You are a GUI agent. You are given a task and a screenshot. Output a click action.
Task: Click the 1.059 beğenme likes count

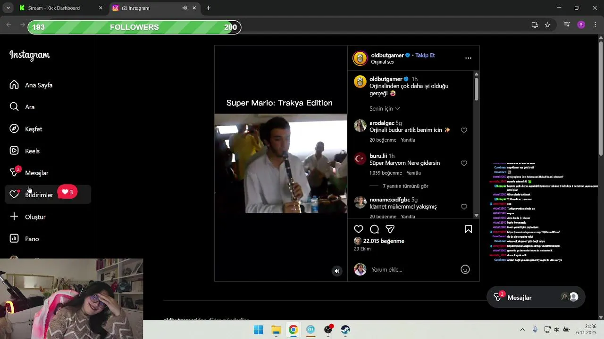click(x=386, y=173)
